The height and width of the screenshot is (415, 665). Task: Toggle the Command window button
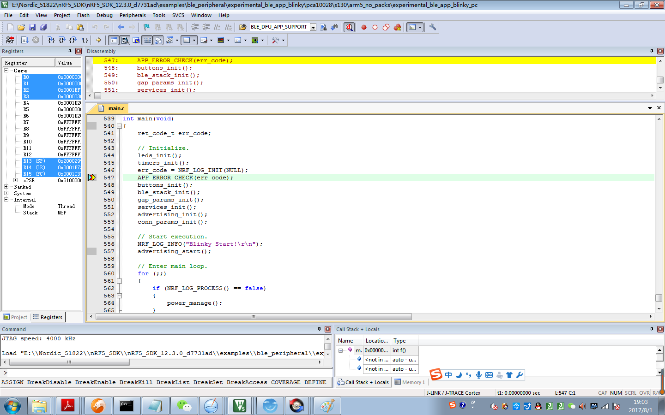(114, 40)
